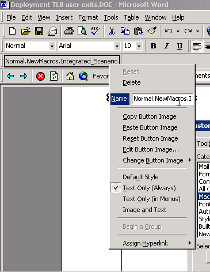210x272 pixels.
Task: Click the red Stop icon on Web toolbar
Action: (40, 76)
